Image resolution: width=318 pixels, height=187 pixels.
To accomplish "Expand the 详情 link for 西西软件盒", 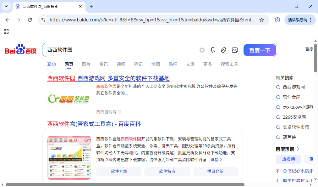I will (x=216, y=160).
